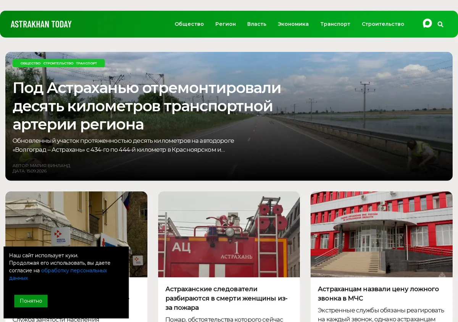The width and height of the screenshot is (458, 322).
Task: Open headline about ten repaired kilometers
Action: click(147, 106)
